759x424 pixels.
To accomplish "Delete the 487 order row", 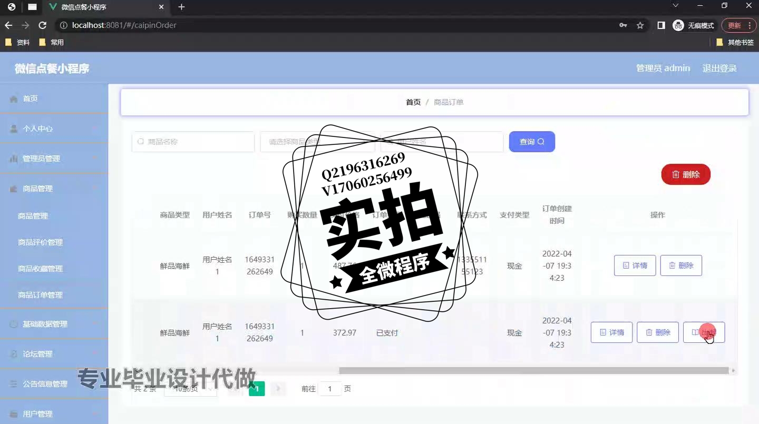I will (681, 265).
